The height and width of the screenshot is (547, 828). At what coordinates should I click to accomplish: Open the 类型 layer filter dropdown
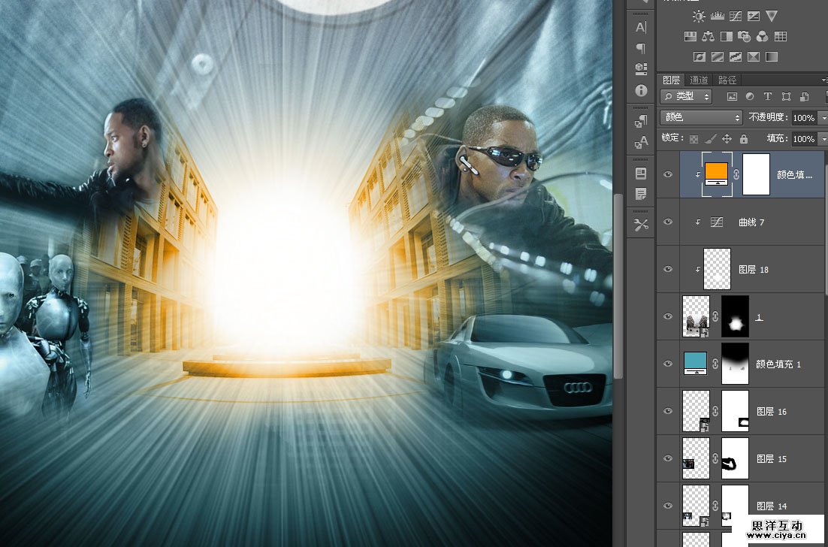pos(686,97)
